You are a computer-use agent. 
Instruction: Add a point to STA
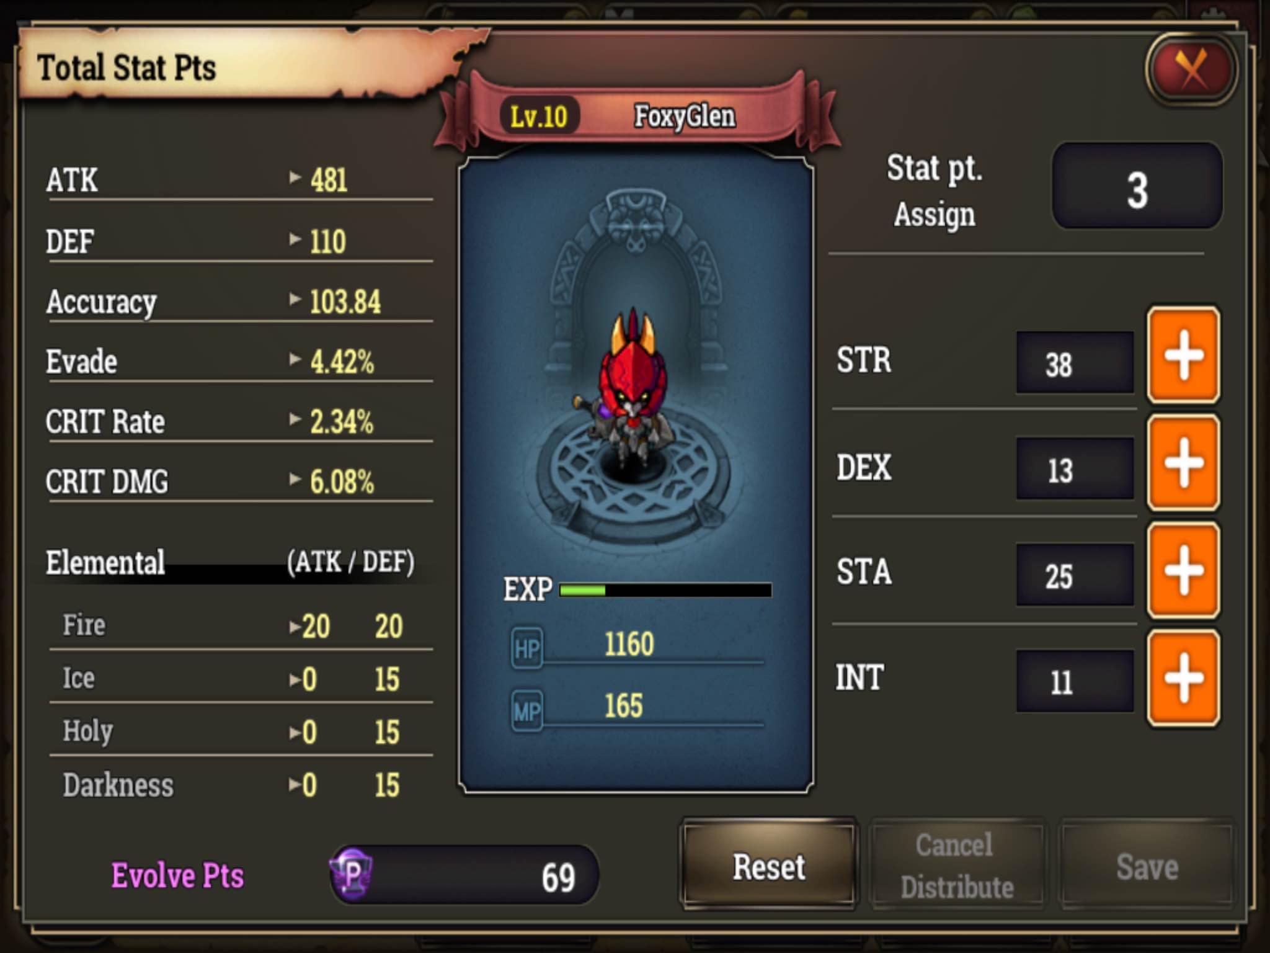(x=1183, y=570)
